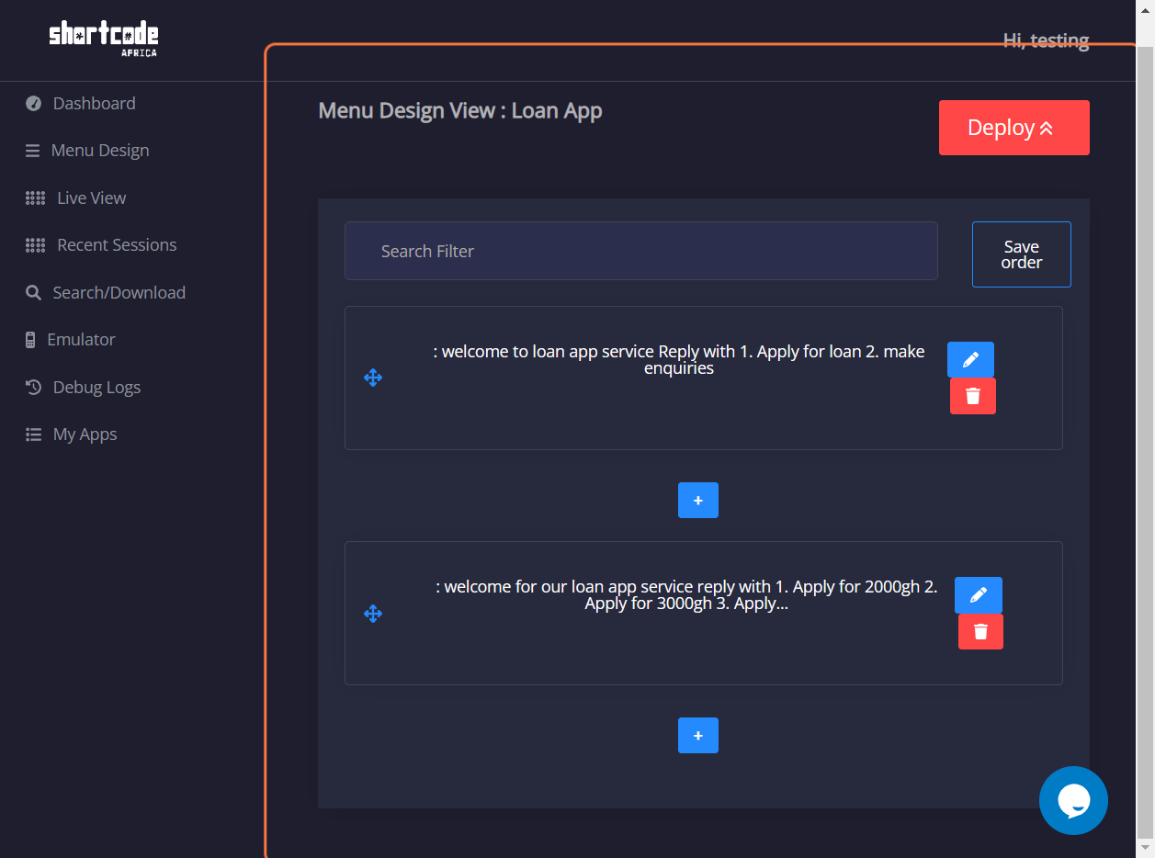Select the 'welcome for our loan app service' text
The width and height of the screenshot is (1155, 858).
[686, 595]
